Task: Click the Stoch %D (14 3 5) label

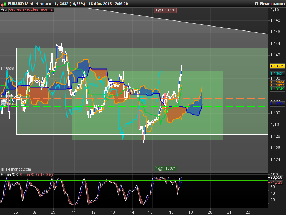Action: pyautogui.click(x=36, y=175)
